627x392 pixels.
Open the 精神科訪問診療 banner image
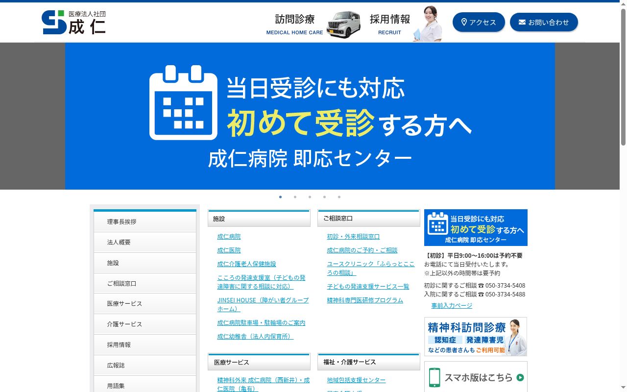[476, 337]
